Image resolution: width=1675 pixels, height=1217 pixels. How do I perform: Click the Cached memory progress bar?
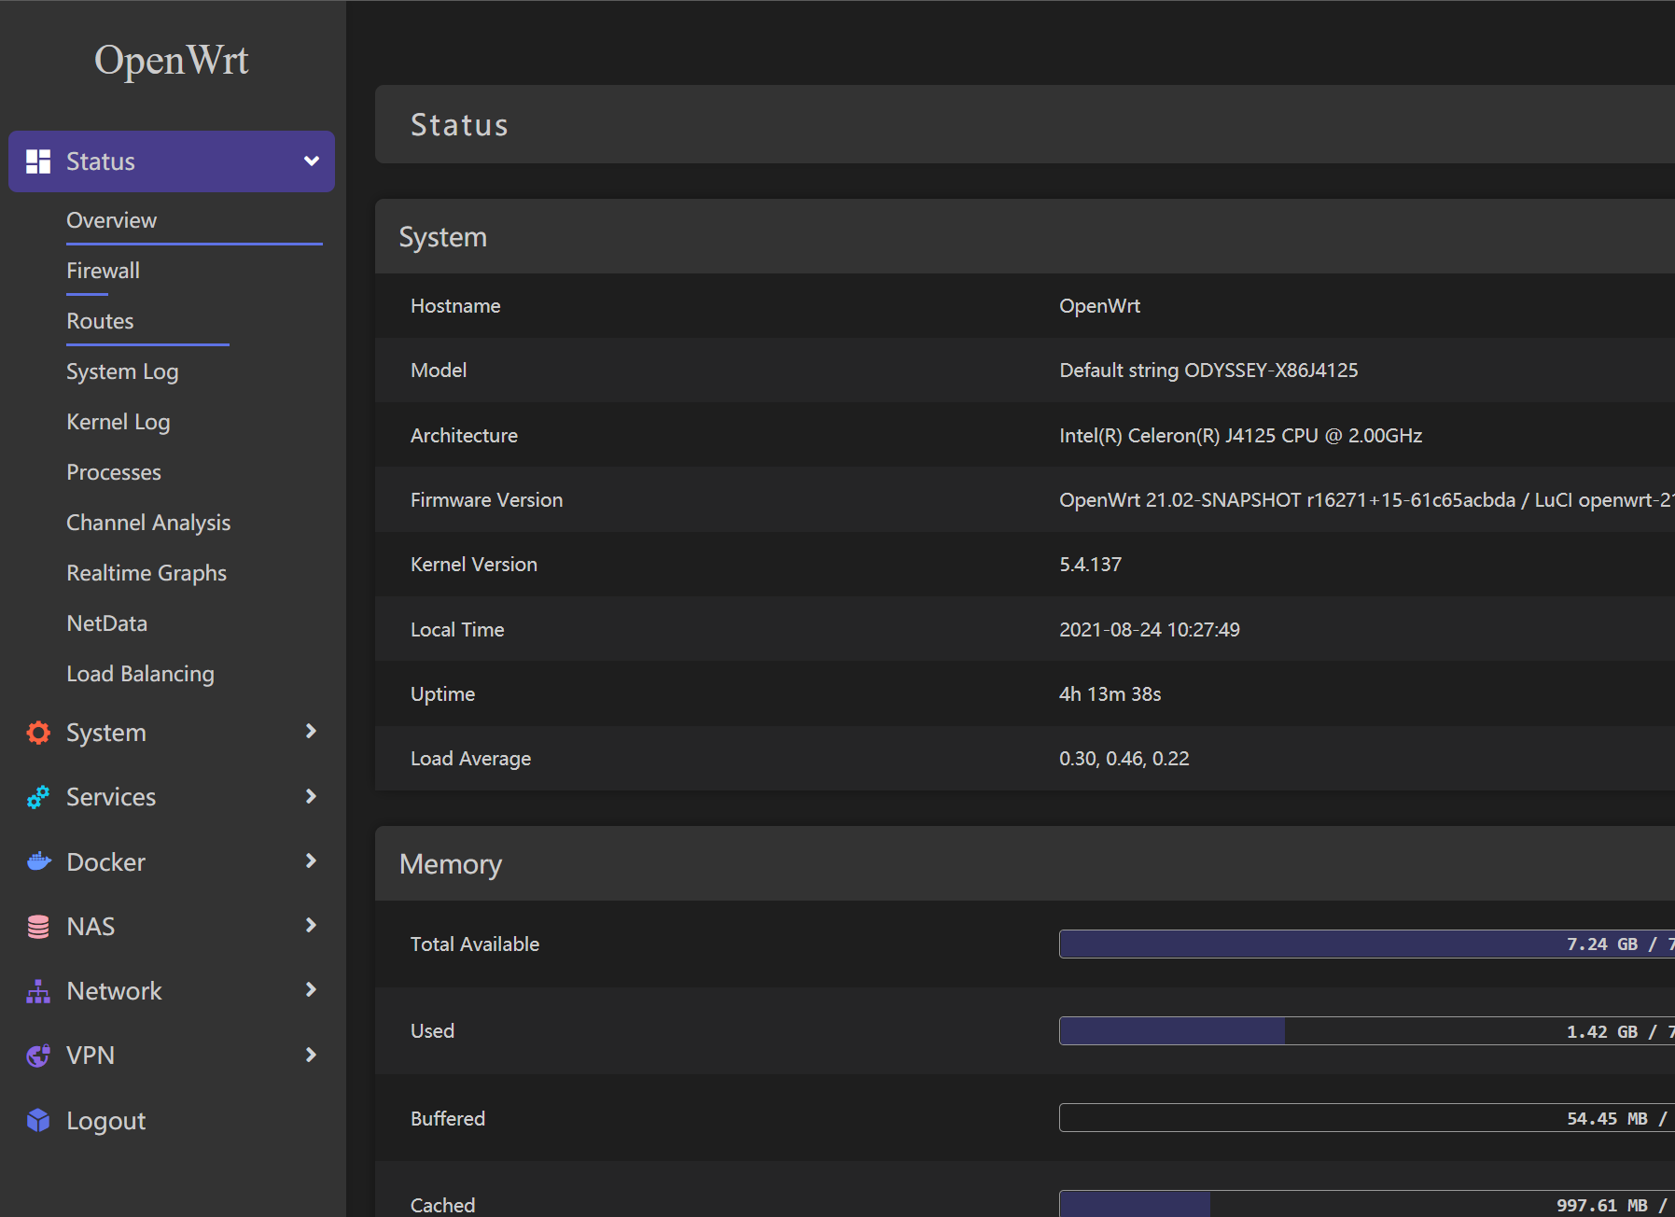[1367, 1204]
